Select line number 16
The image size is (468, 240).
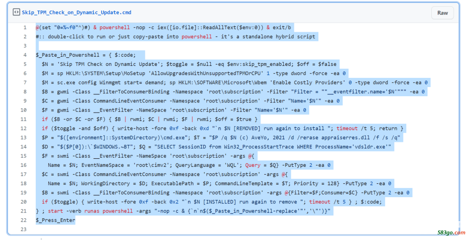[x=24, y=165]
